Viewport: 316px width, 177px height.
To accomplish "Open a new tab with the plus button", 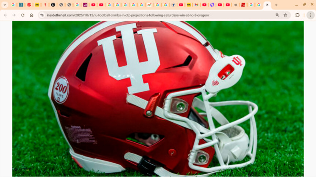I will pyautogui.click(x=276, y=5).
